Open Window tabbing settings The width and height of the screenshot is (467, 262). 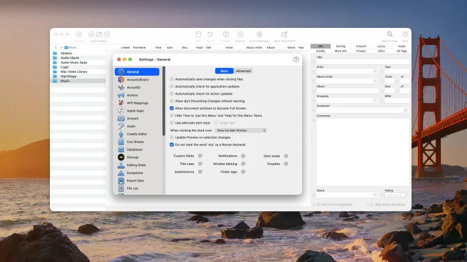243,164
